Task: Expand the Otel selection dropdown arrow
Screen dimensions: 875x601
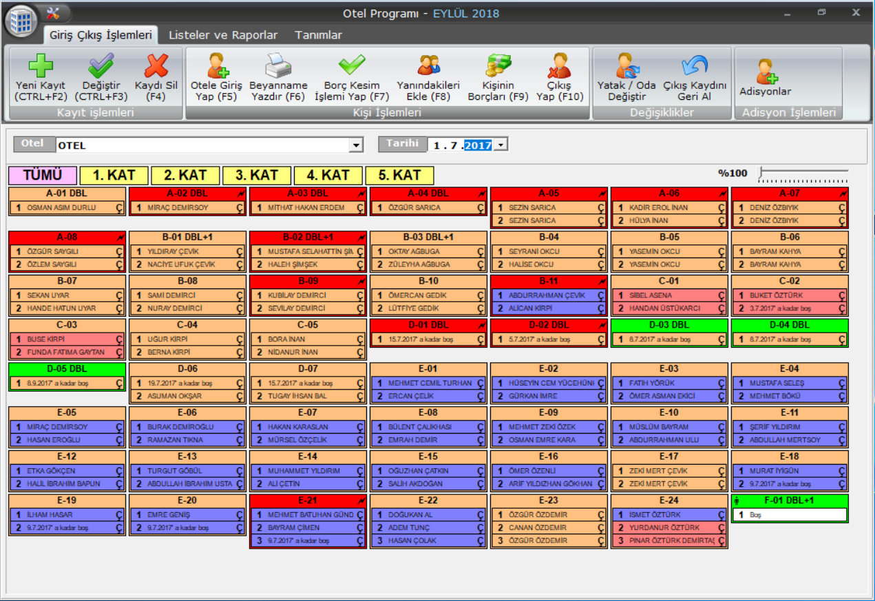Action: click(356, 145)
